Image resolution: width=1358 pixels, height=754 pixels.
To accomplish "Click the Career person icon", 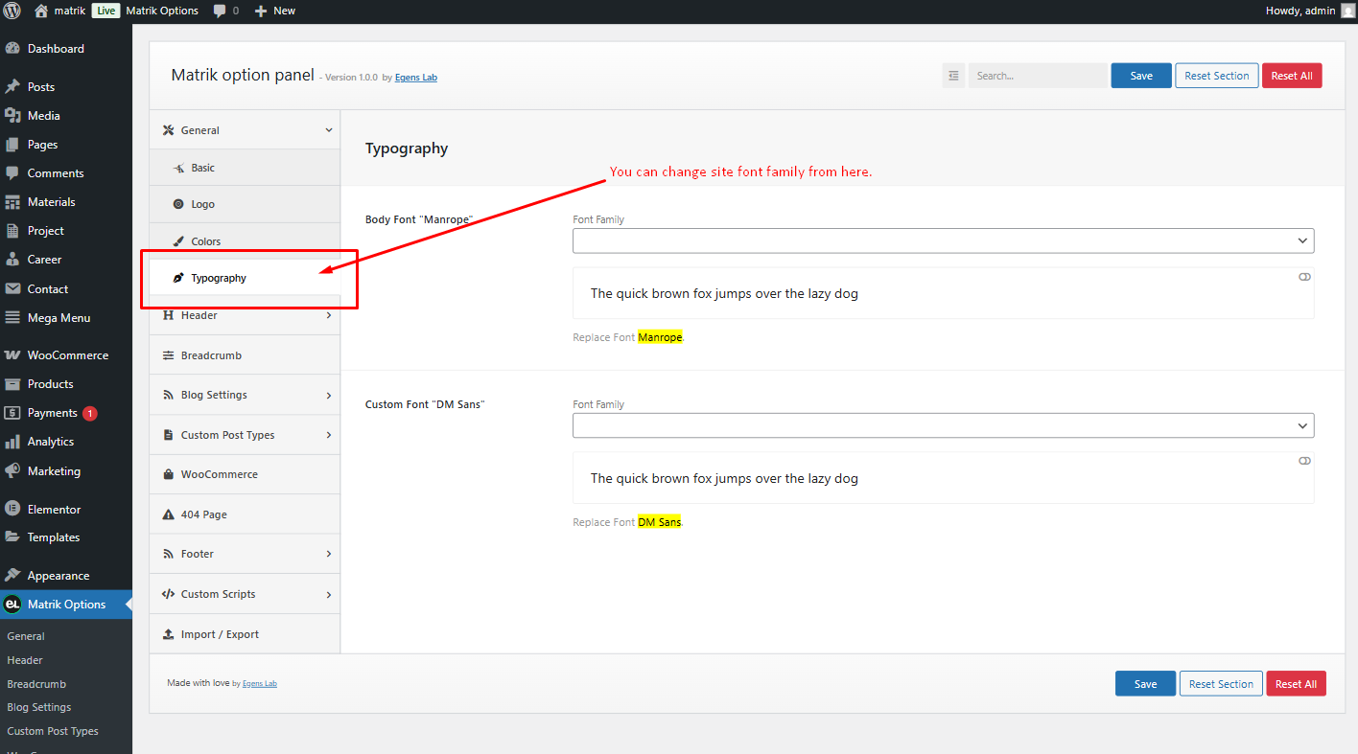I will tap(12, 259).
